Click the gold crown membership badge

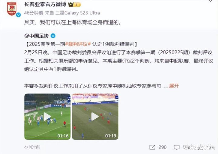[74, 5]
